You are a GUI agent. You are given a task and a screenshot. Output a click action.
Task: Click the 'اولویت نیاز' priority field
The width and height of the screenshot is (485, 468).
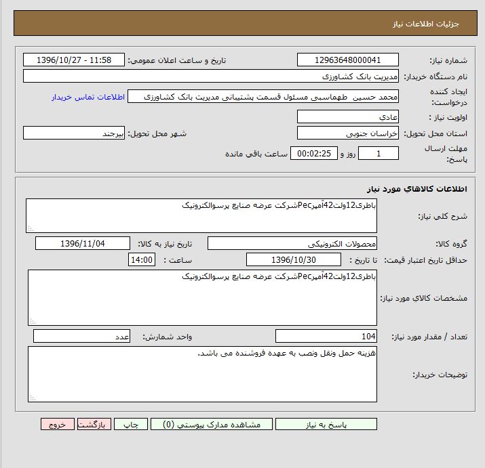(x=348, y=116)
